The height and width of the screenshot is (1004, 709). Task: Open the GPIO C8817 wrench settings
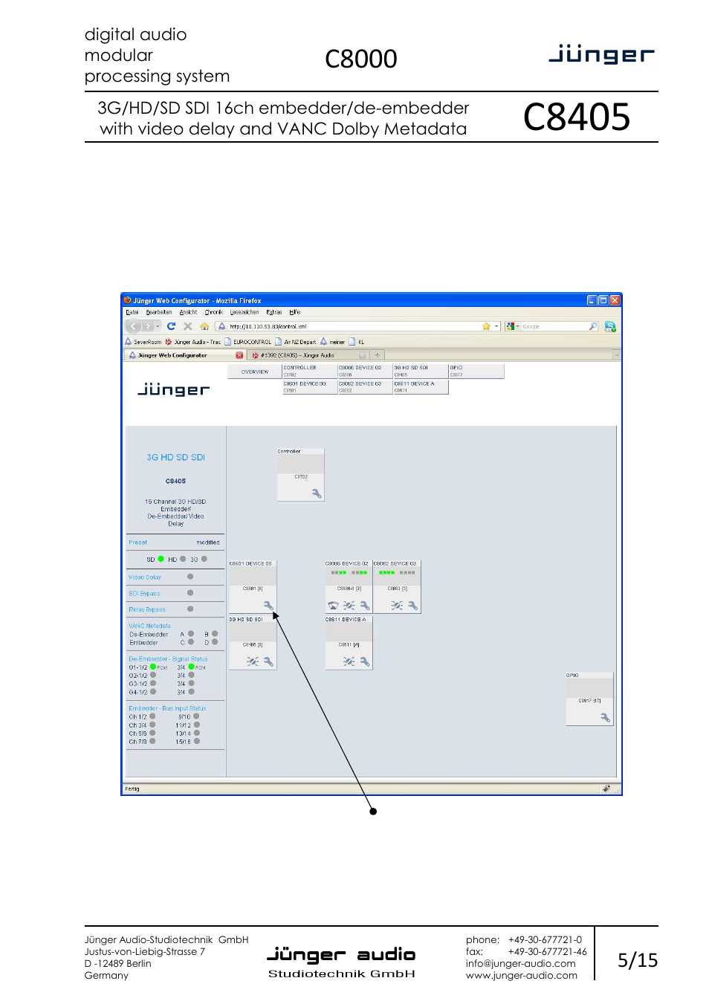[x=605, y=717]
